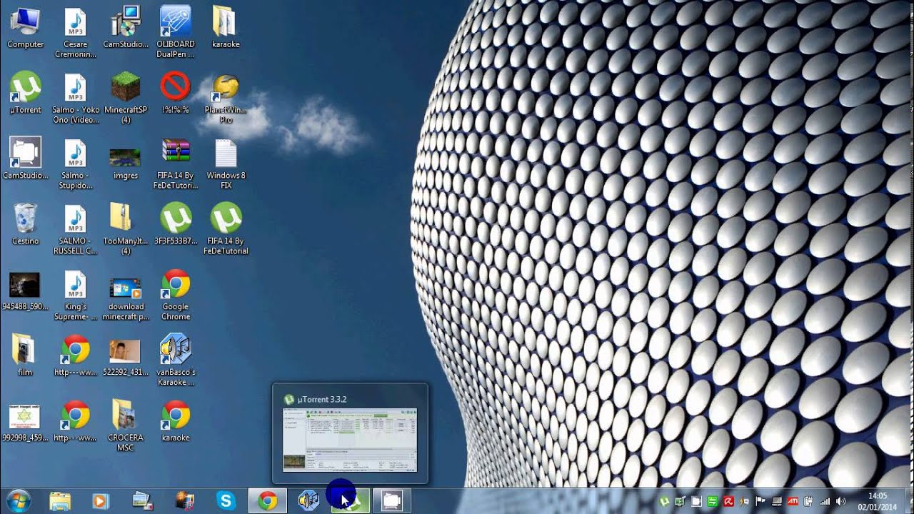
Task: Click the CamStudio system tray icon
Action: 696,501
